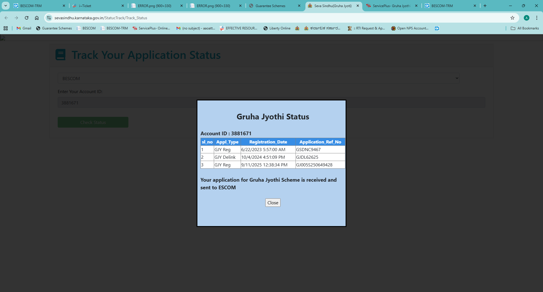
Task: Open the All Bookmarks folder
Action: (x=525, y=28)
